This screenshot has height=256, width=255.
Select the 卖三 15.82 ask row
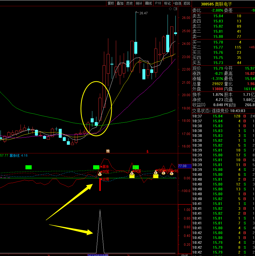[x=223, y=26]
